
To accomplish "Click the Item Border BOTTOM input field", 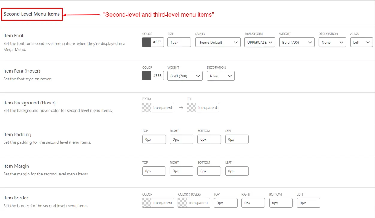I will pyautogui.click(x=281, y=203).
